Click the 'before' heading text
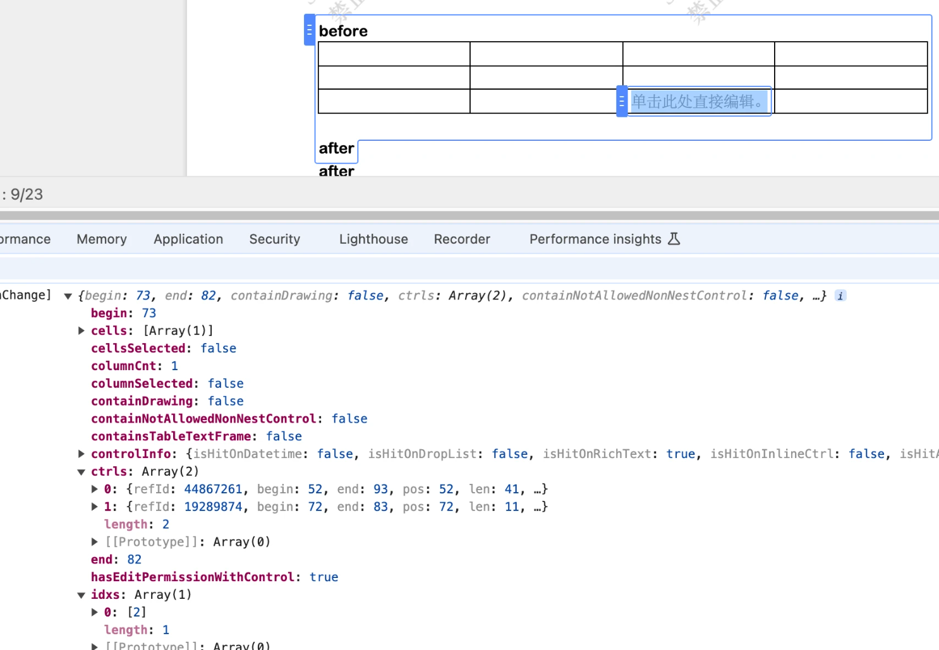 [x=343, y=31]
